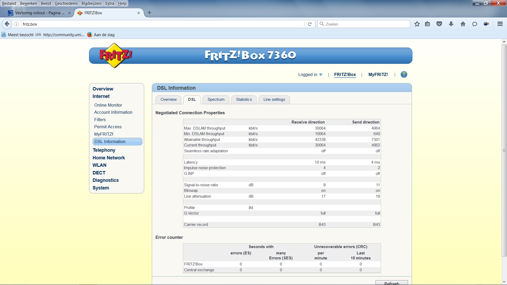This screenshot has height=285, width=507.
Task: Open the Telephony sidebar section
Action: [104, 150]
